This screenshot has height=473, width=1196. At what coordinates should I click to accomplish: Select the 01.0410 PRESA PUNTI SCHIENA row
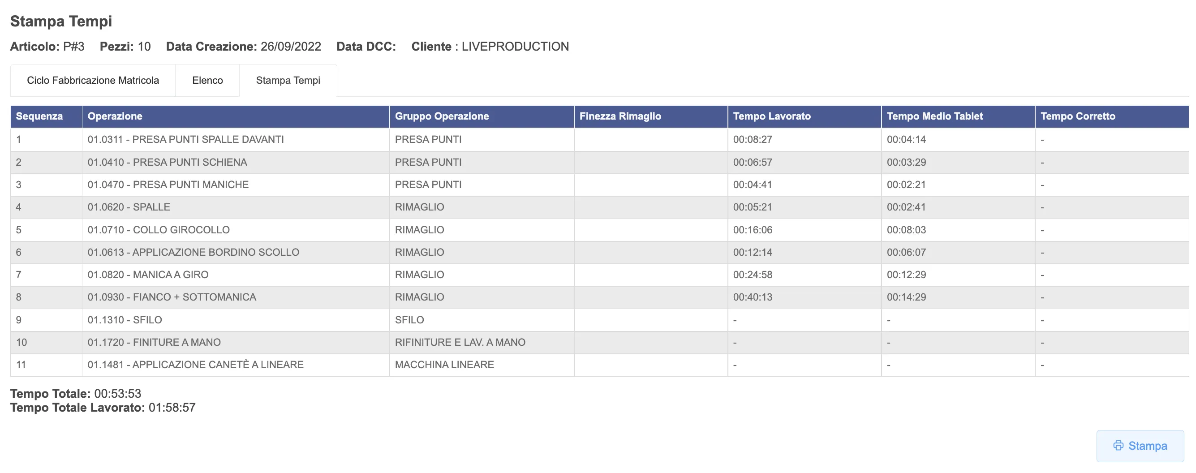[x=167, y=162]
